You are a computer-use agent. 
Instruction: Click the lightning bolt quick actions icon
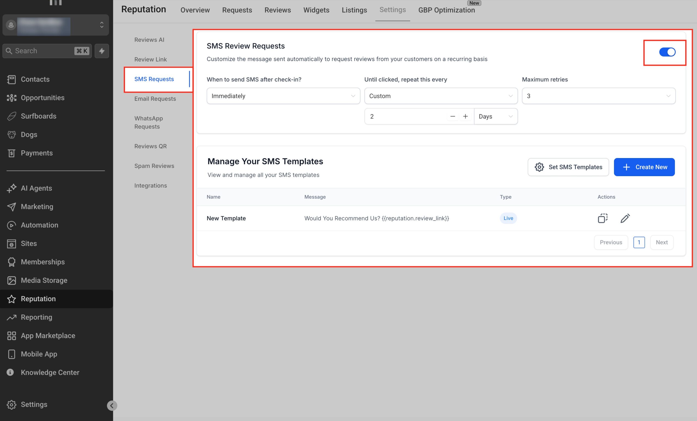pyautogui.click(x=102, y=51)
